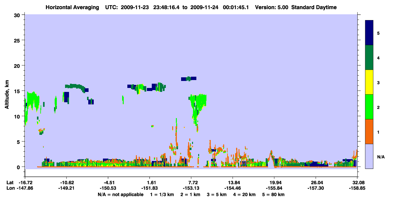Click the longitude value -150.53

click(108, 188)
